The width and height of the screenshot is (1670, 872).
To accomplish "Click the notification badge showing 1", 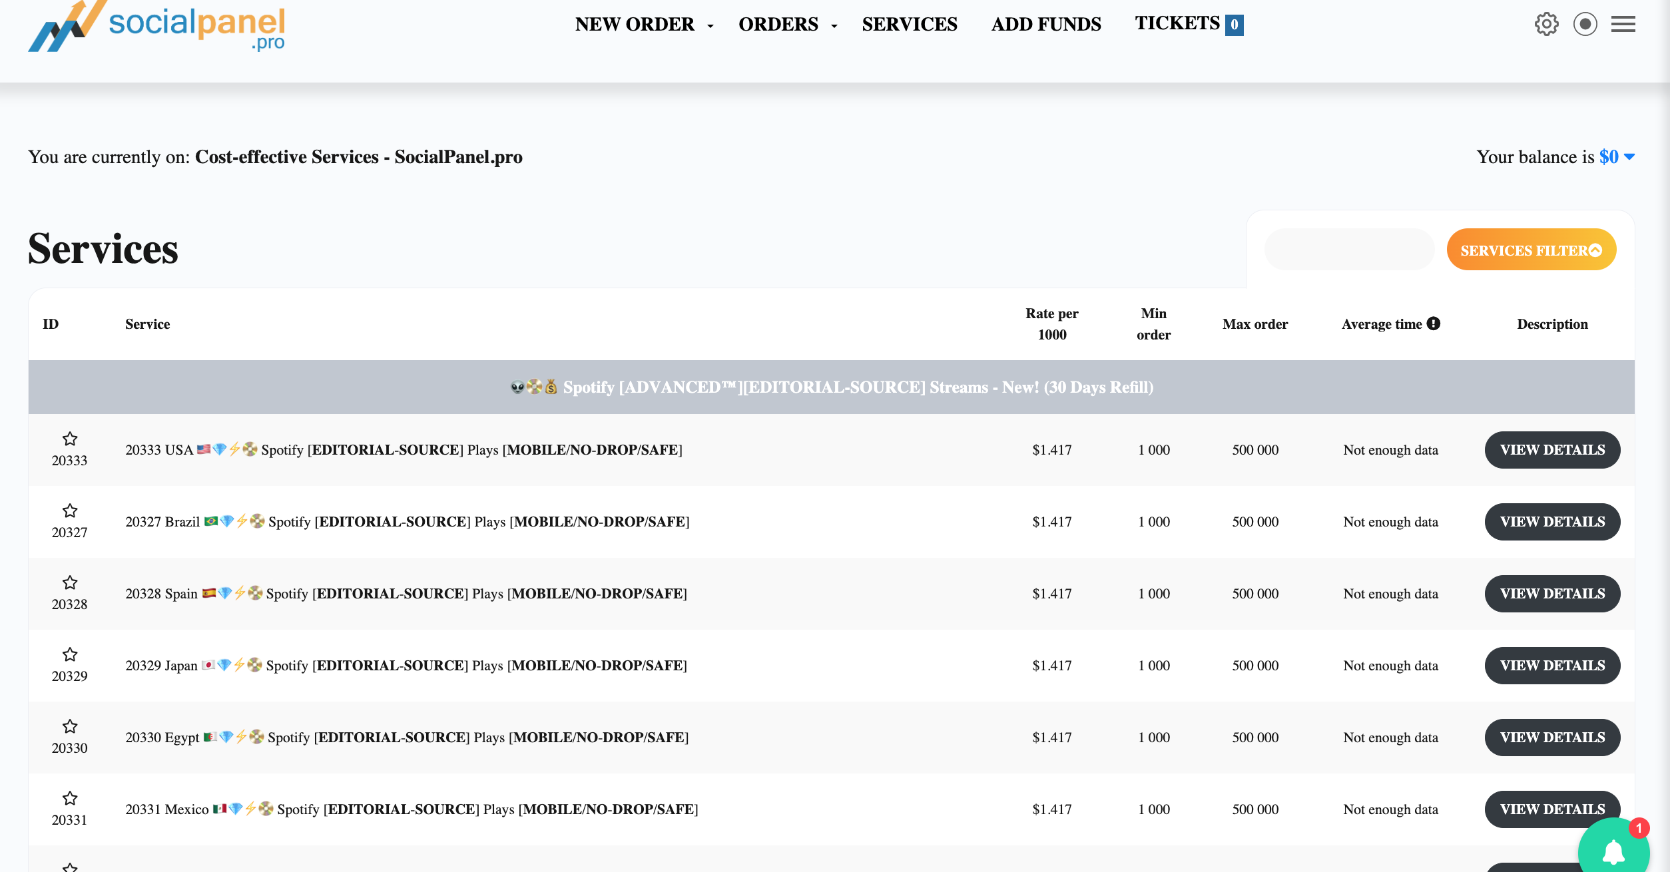I will pos(1639,829).
